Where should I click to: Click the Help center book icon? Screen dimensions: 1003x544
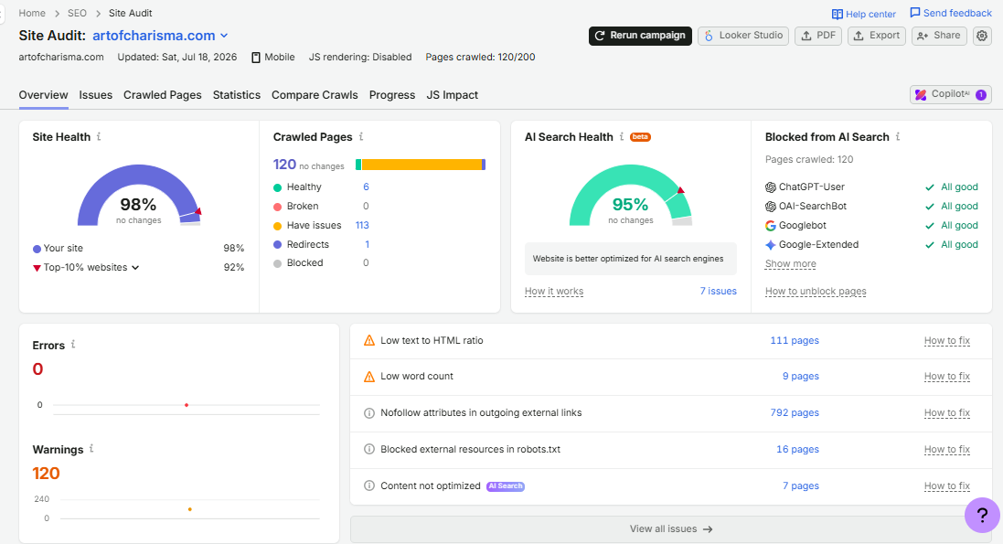[837, 14]
